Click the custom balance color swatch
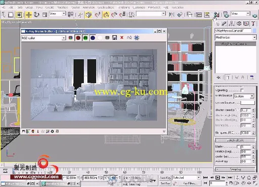This screenshot has height=187, width=259. [x=247, y=102]
